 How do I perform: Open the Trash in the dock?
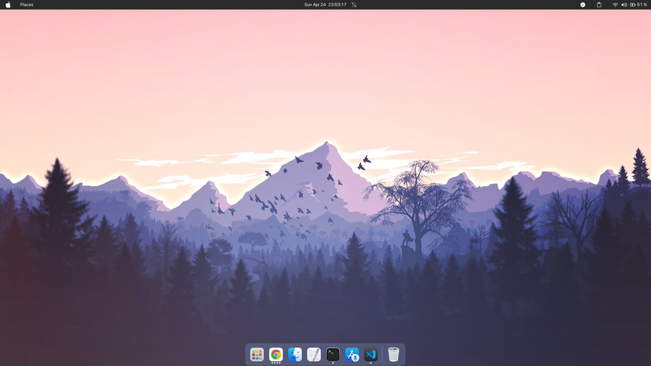394,355
